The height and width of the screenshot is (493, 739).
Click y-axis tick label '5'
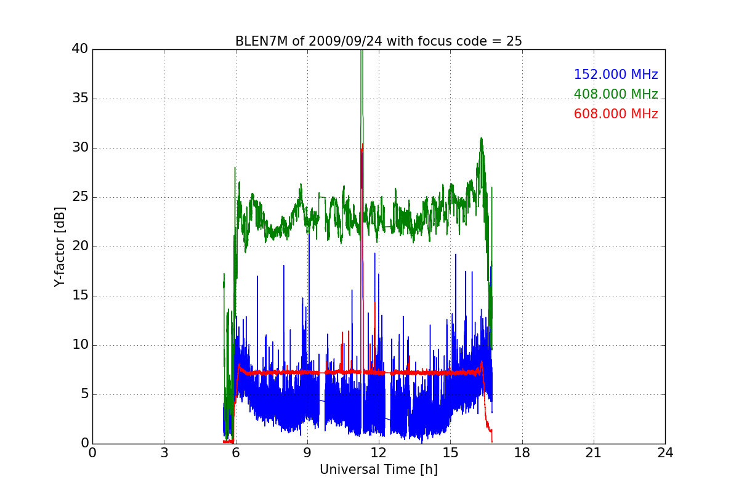[84, 394]
